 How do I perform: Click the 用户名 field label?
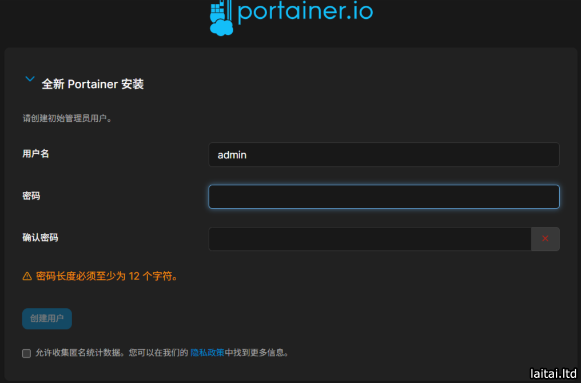(35, 153)
